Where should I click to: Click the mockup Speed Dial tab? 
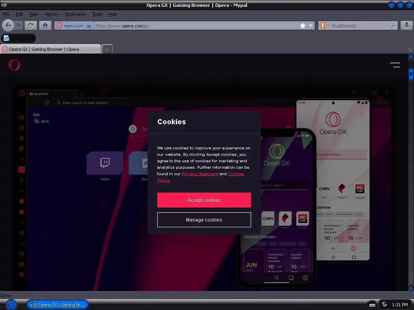click(52, 94)
